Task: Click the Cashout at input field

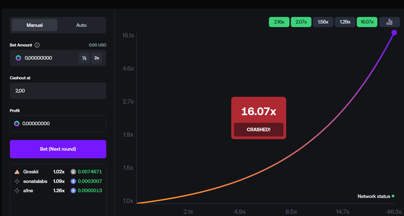Action: (x=58, y=91)
